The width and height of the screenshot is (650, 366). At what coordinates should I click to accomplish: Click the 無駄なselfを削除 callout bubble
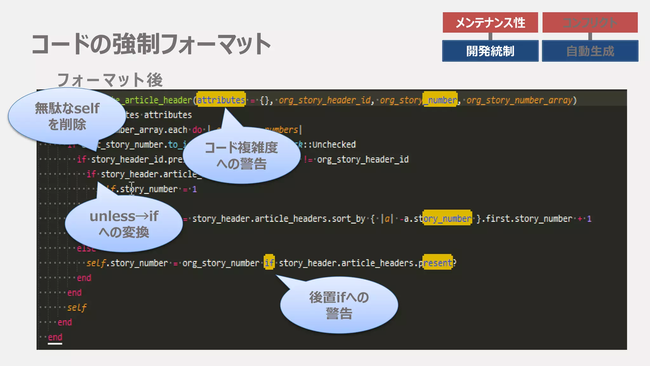pos(67,116)
